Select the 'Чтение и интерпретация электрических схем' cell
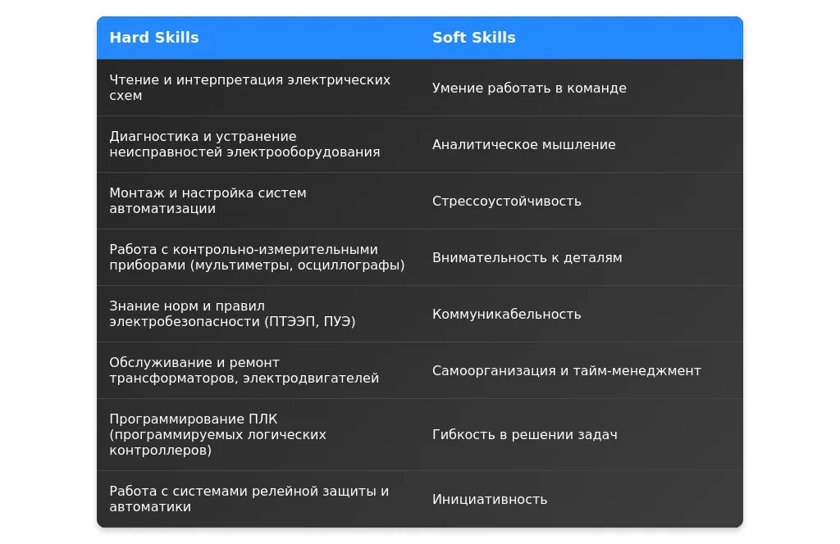840x544 pixels. point(249,88)
